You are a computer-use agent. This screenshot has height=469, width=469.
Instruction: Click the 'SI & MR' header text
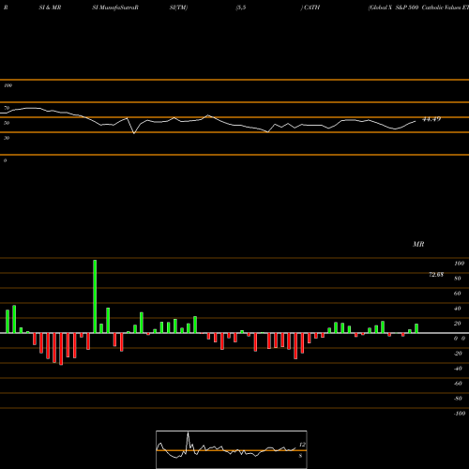(x=50, y=8)
